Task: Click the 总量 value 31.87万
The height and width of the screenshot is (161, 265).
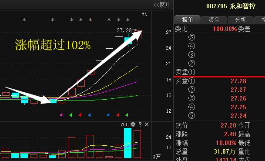Action: [225, 151]
